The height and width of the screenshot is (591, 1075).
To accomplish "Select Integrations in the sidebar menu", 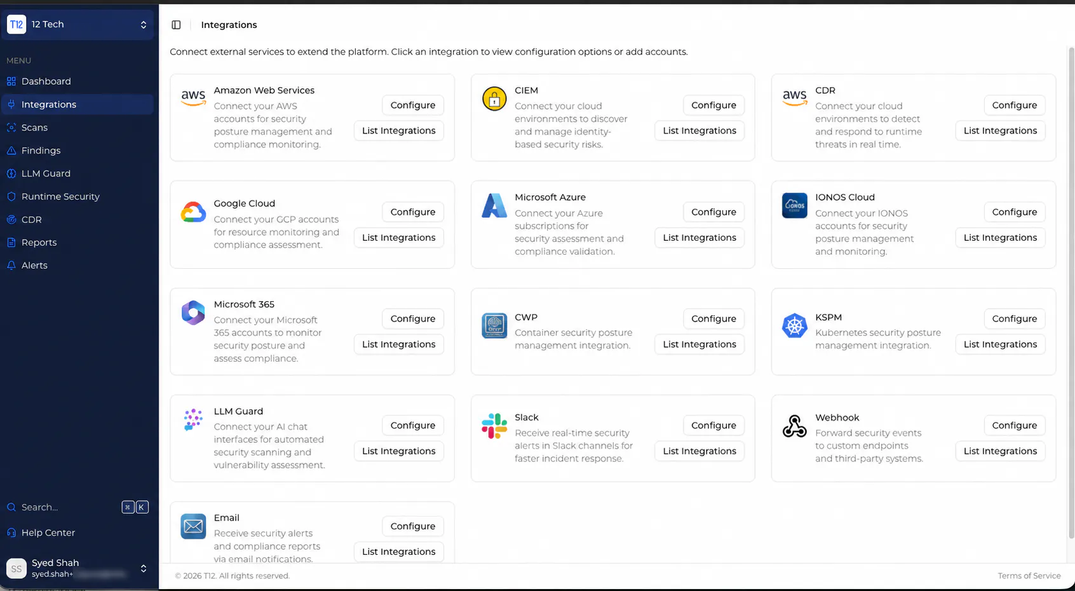I will (x=78, y=104).
